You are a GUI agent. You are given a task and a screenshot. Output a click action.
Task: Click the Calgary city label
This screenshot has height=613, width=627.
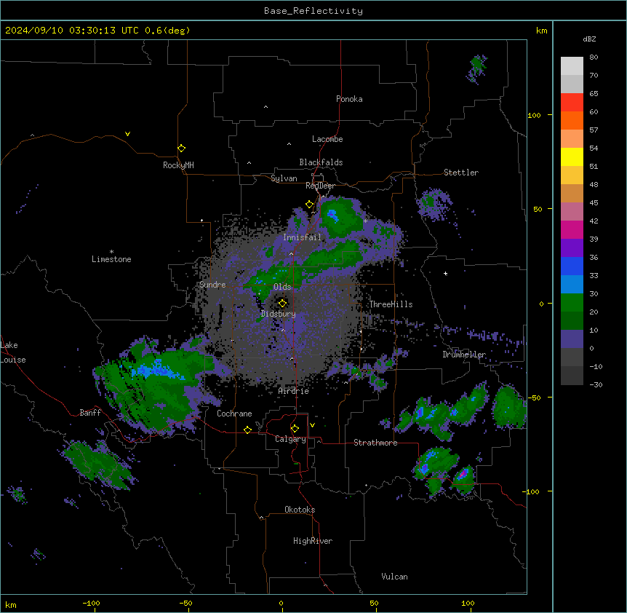click(x=291, y=439)
